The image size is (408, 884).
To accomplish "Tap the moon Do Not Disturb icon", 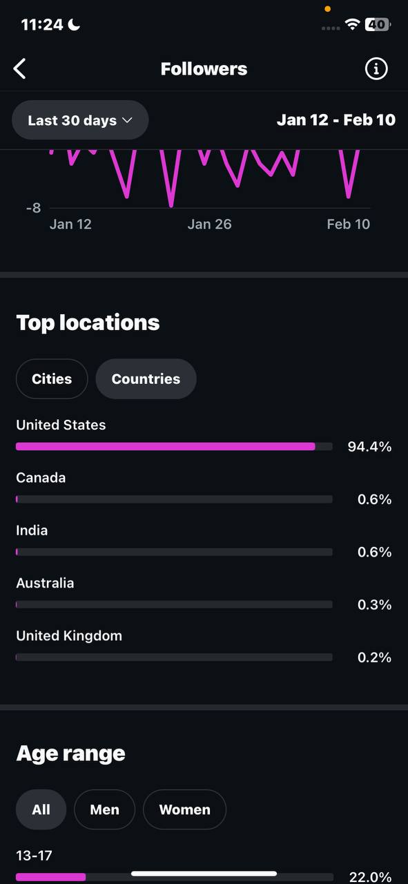I will click(73, 24).
